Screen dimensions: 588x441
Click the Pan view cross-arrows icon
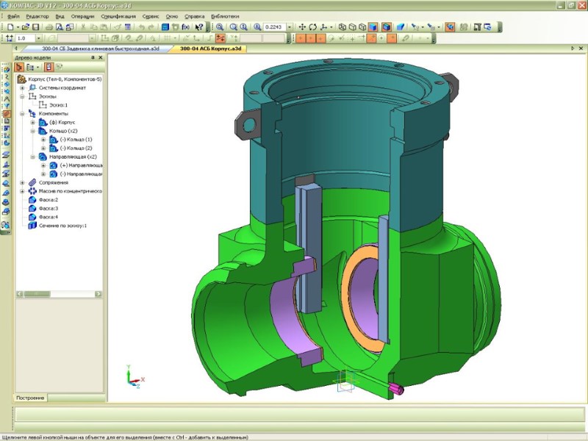pyautogui.click(x=302, y=27)
